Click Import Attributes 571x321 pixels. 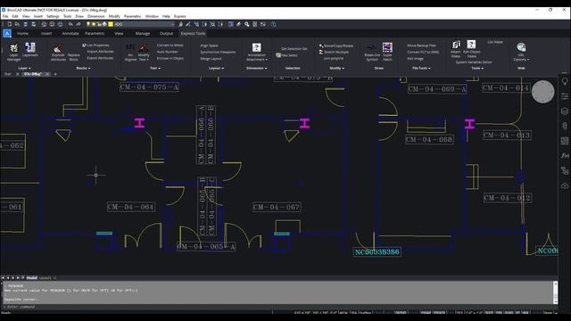click(100, 52)
